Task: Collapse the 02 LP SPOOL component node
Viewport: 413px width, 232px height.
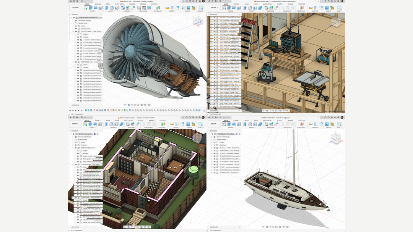Action: pyautogui.click(x=73, y=62)
